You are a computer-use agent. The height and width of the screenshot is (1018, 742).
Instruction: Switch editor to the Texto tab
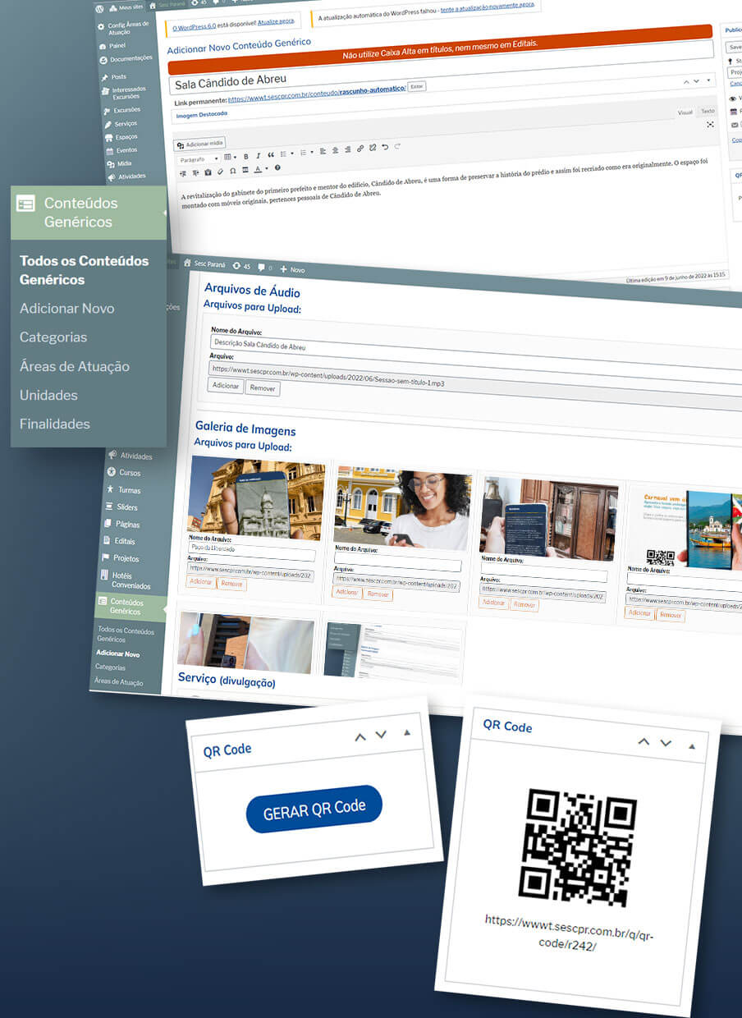707,111
